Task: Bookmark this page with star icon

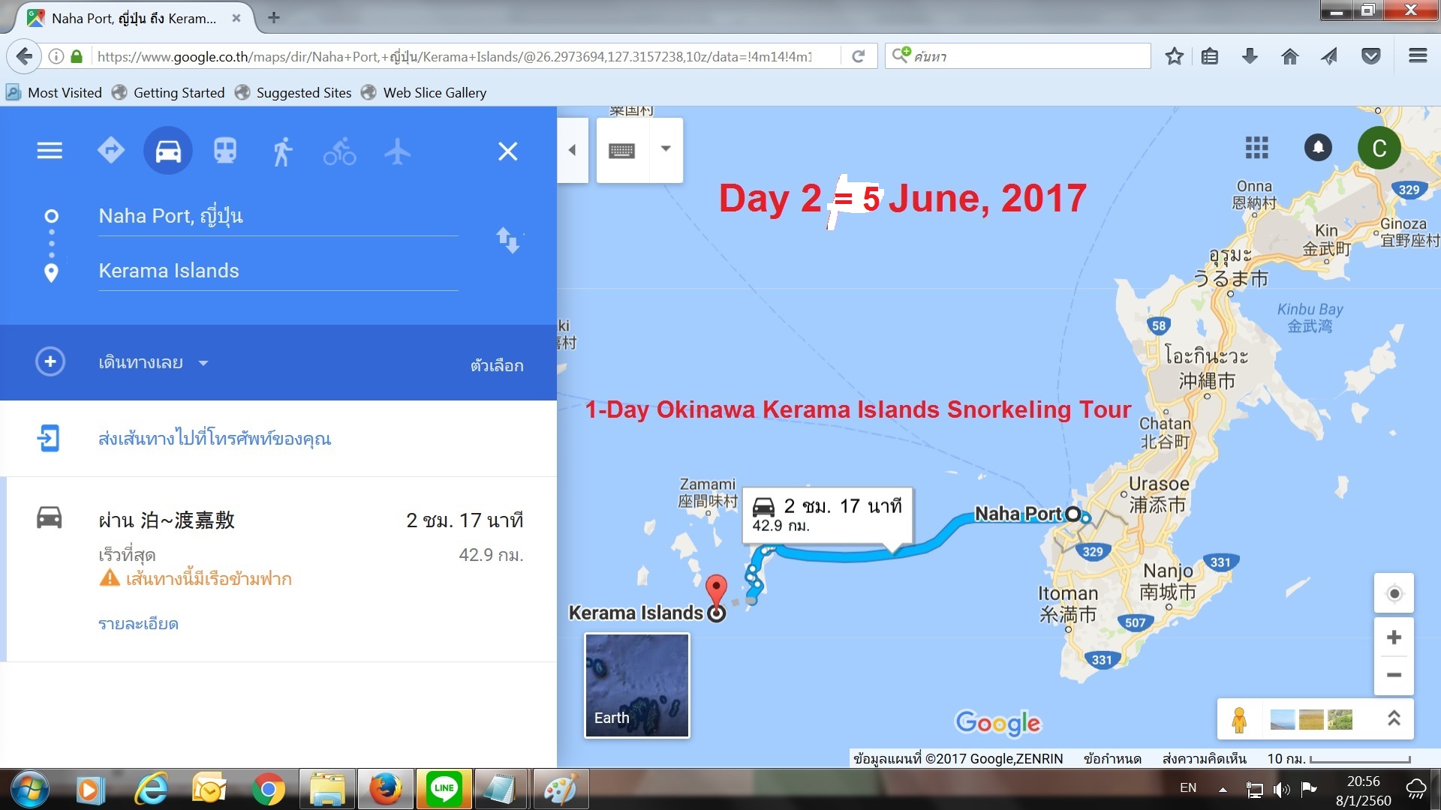Action: (x=1175, y=56)
